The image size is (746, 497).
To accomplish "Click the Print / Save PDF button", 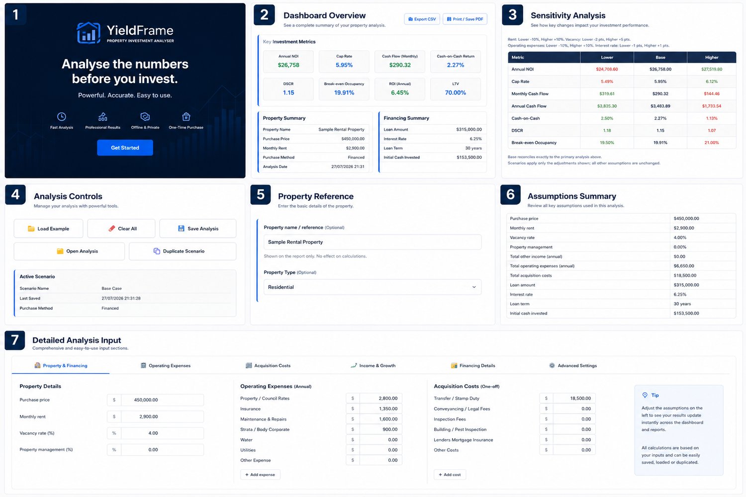I will pos(465,19).
